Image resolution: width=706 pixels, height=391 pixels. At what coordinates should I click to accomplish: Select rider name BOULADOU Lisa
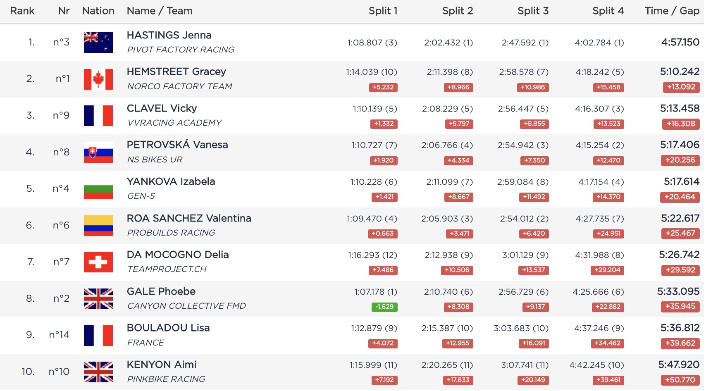click(x=168, y=328)
